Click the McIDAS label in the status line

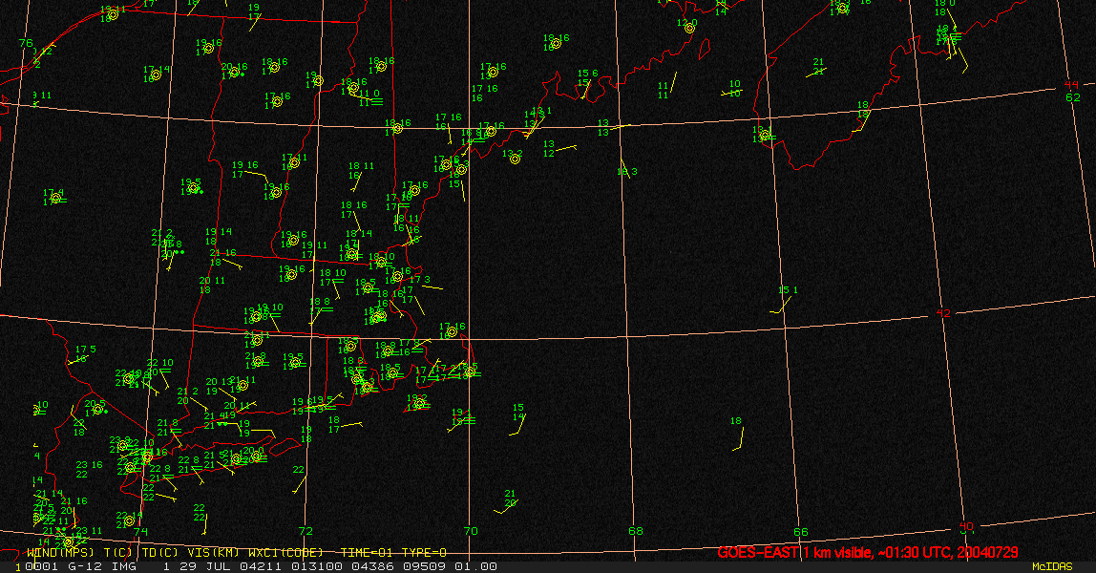pos(1052,566)
